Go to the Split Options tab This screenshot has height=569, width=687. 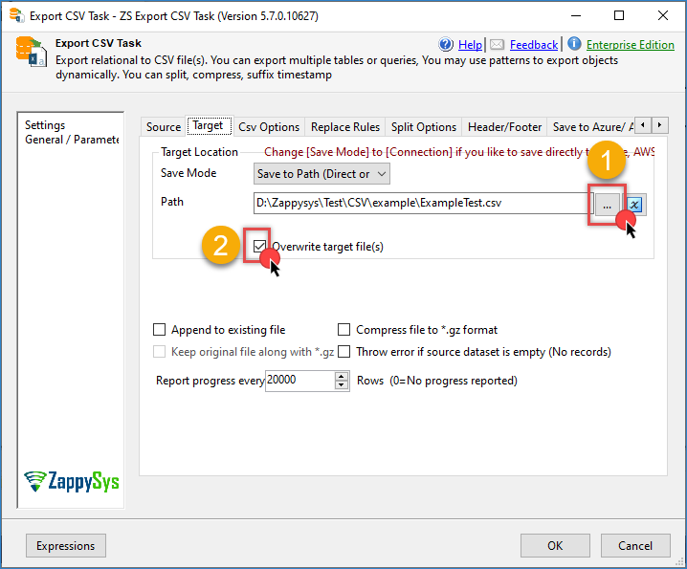424,127
